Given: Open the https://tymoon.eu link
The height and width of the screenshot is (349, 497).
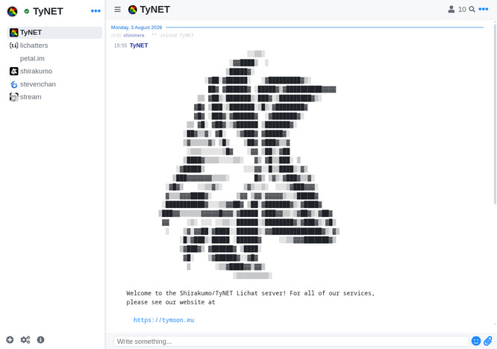Looking at the screenshot, I should 163,320.
